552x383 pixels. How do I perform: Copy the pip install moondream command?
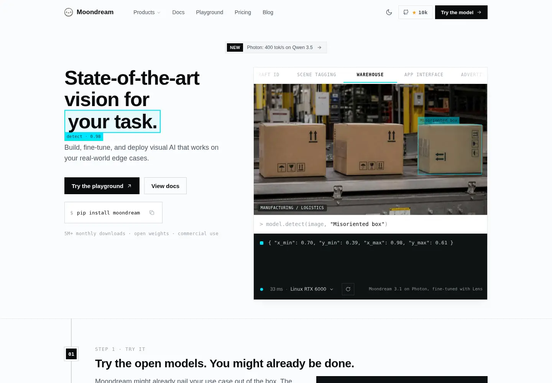152,213
